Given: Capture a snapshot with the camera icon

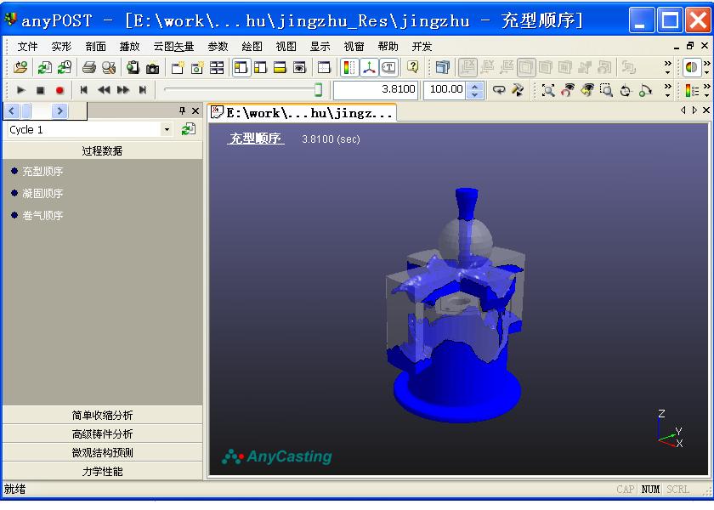Looking at the screenshot, I should coord(152,68).
